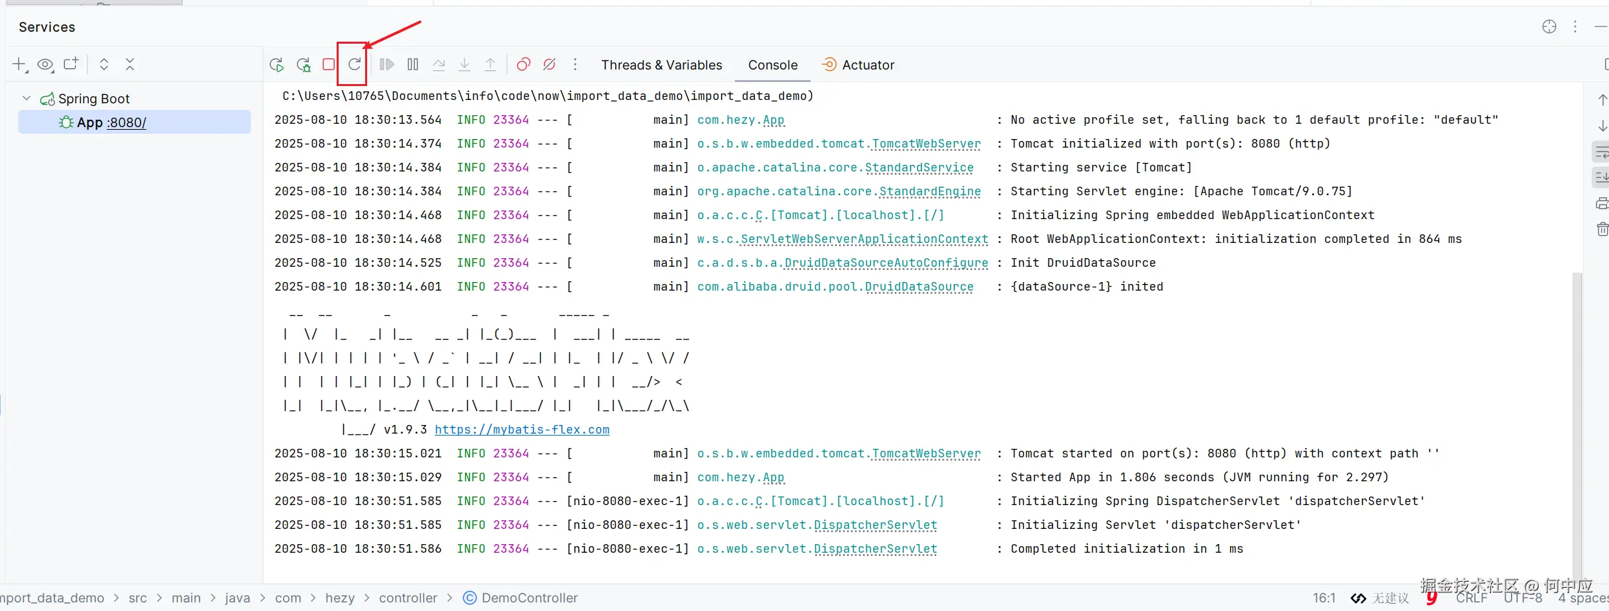This screenshot has height=611, width=1609.
Task: Click the DemoController breadcrumb
Action: (x=520, y=598)
